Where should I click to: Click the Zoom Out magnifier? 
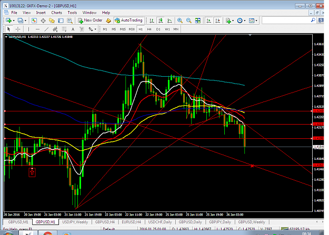point(189,21)
